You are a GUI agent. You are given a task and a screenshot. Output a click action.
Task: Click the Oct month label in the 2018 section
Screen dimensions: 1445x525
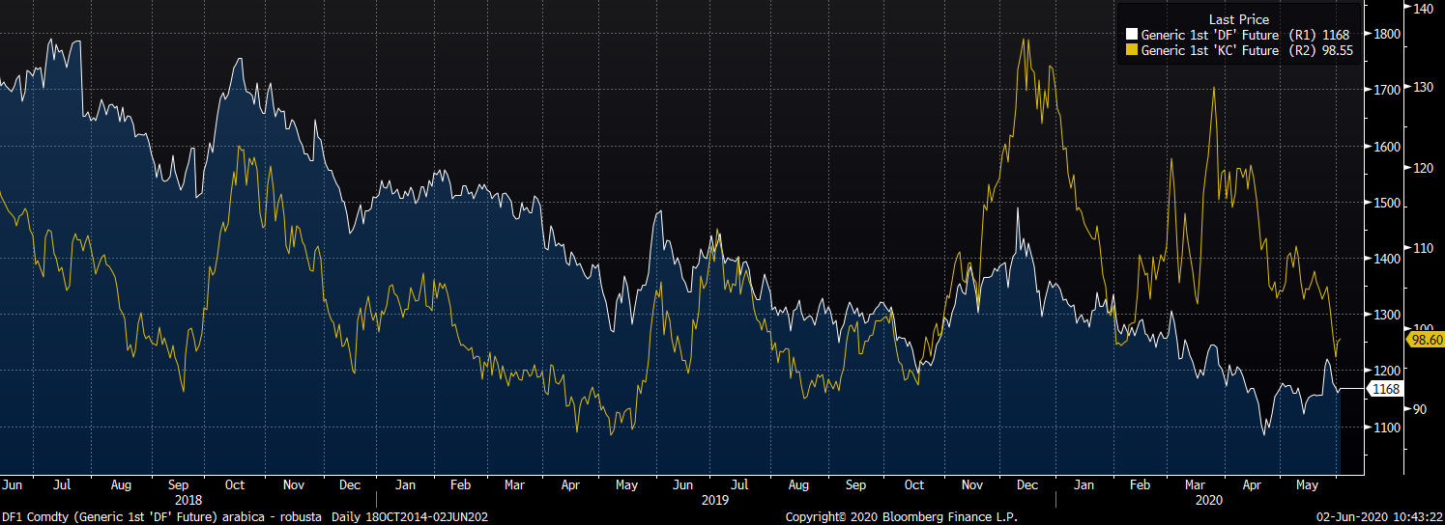pyautogui.click(x=235, y=485)
